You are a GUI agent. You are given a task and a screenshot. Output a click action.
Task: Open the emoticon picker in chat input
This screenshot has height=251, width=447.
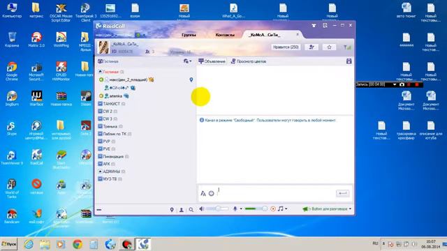click(x=211, y=194)
